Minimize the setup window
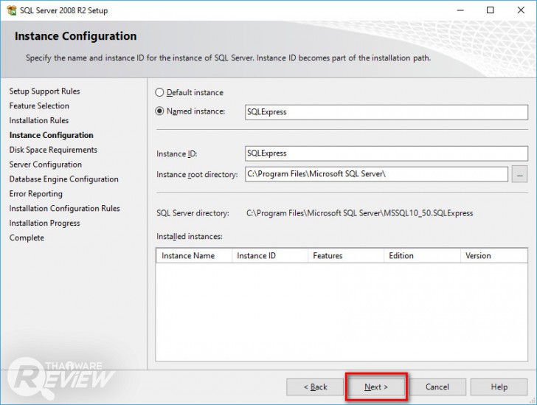Viewport: 537px width, 405px height. click(x=460, y=10)
